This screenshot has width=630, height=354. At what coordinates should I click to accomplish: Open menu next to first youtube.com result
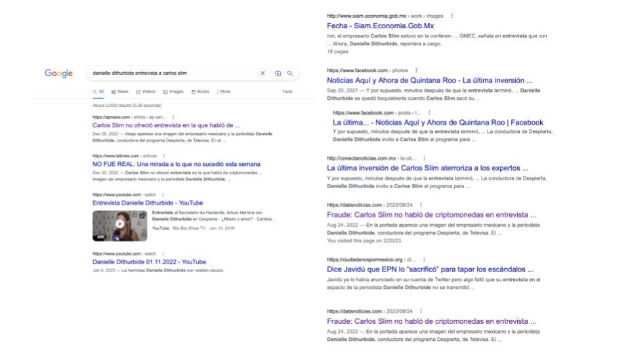[x=163, y=195]
